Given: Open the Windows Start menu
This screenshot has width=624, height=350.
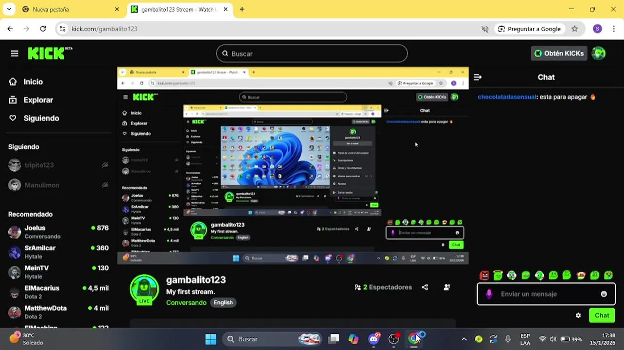Looking at the screenshot, I should (x=210, y=339).
